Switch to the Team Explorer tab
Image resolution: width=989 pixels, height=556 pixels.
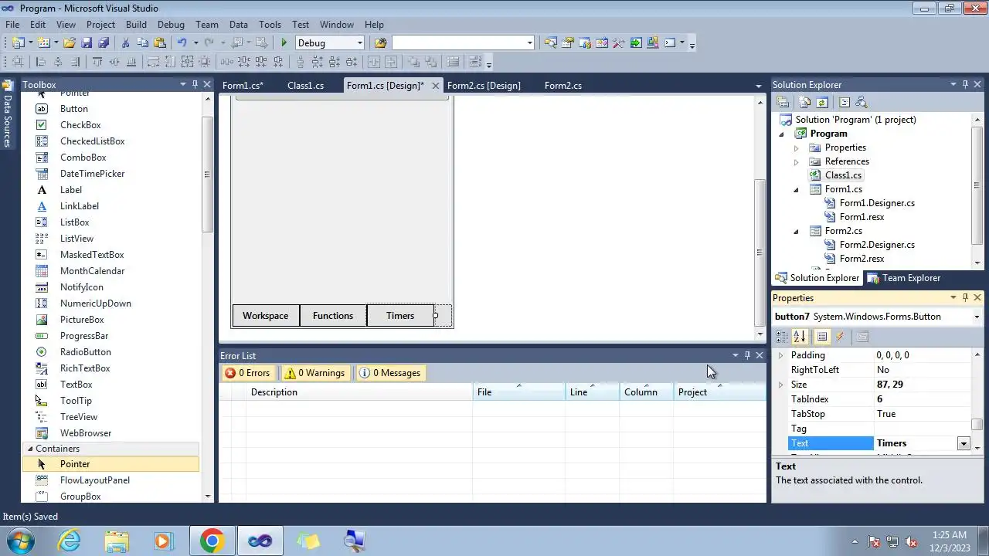[903, 278]
